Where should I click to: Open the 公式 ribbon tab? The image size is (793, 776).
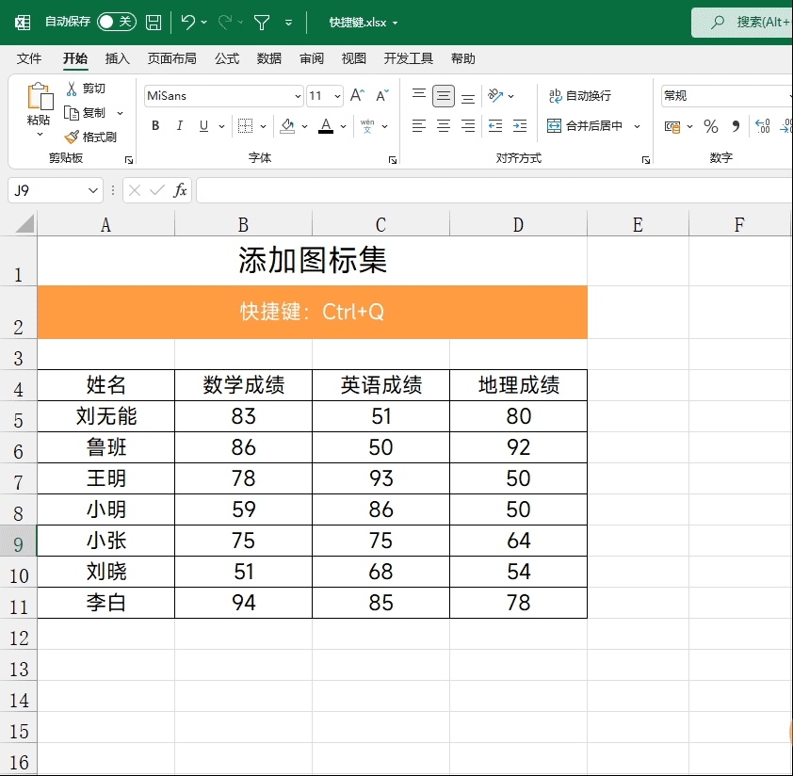(x=227, y=58)
